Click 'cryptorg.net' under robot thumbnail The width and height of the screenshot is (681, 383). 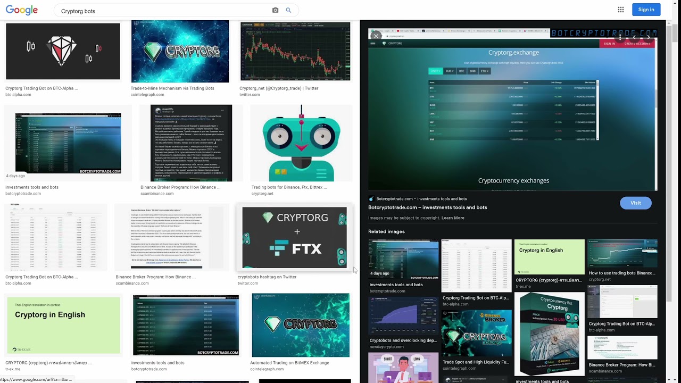(x=262, y=194)
